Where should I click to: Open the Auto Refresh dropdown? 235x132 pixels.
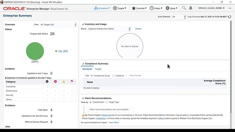coord(178,17)
